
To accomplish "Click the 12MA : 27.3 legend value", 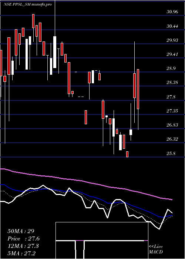I will pos(23,246).
